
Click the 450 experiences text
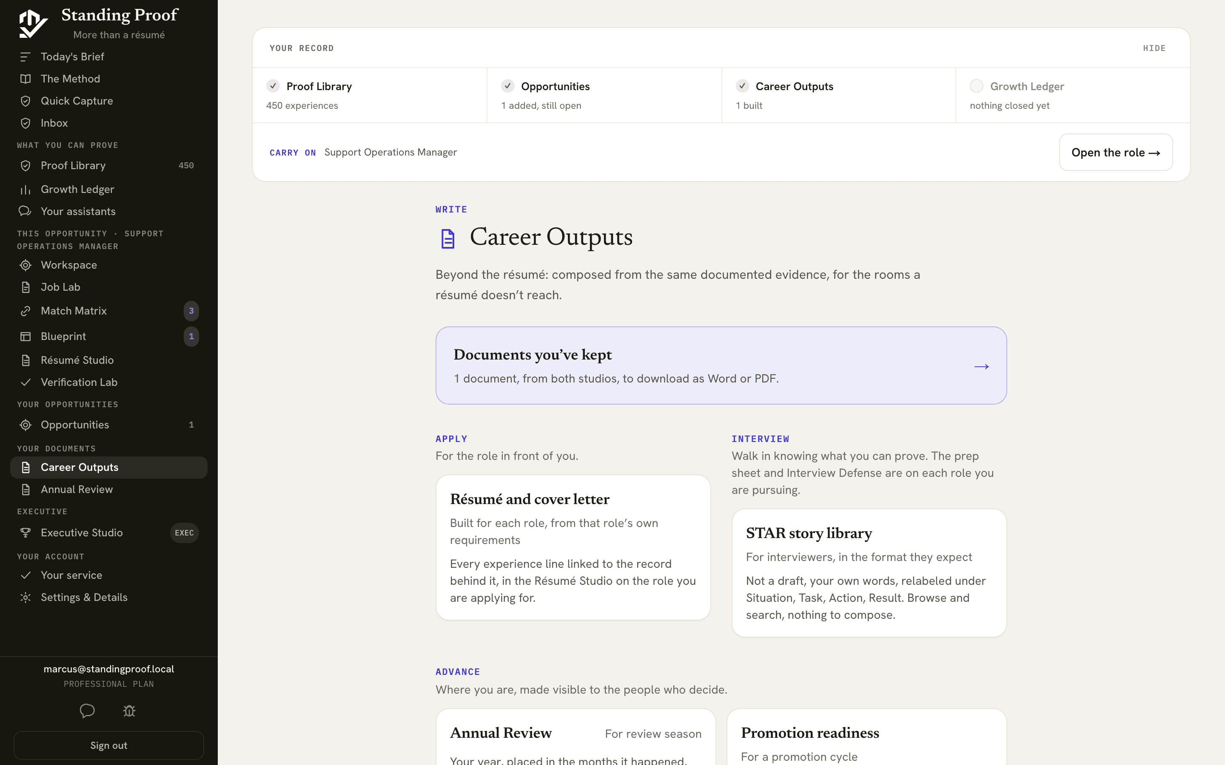coord(302,106)
